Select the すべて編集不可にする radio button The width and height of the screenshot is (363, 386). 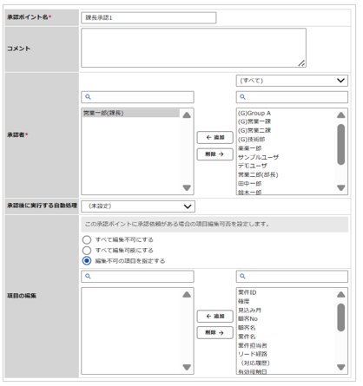pyautogui.click(x=87, y=239)
